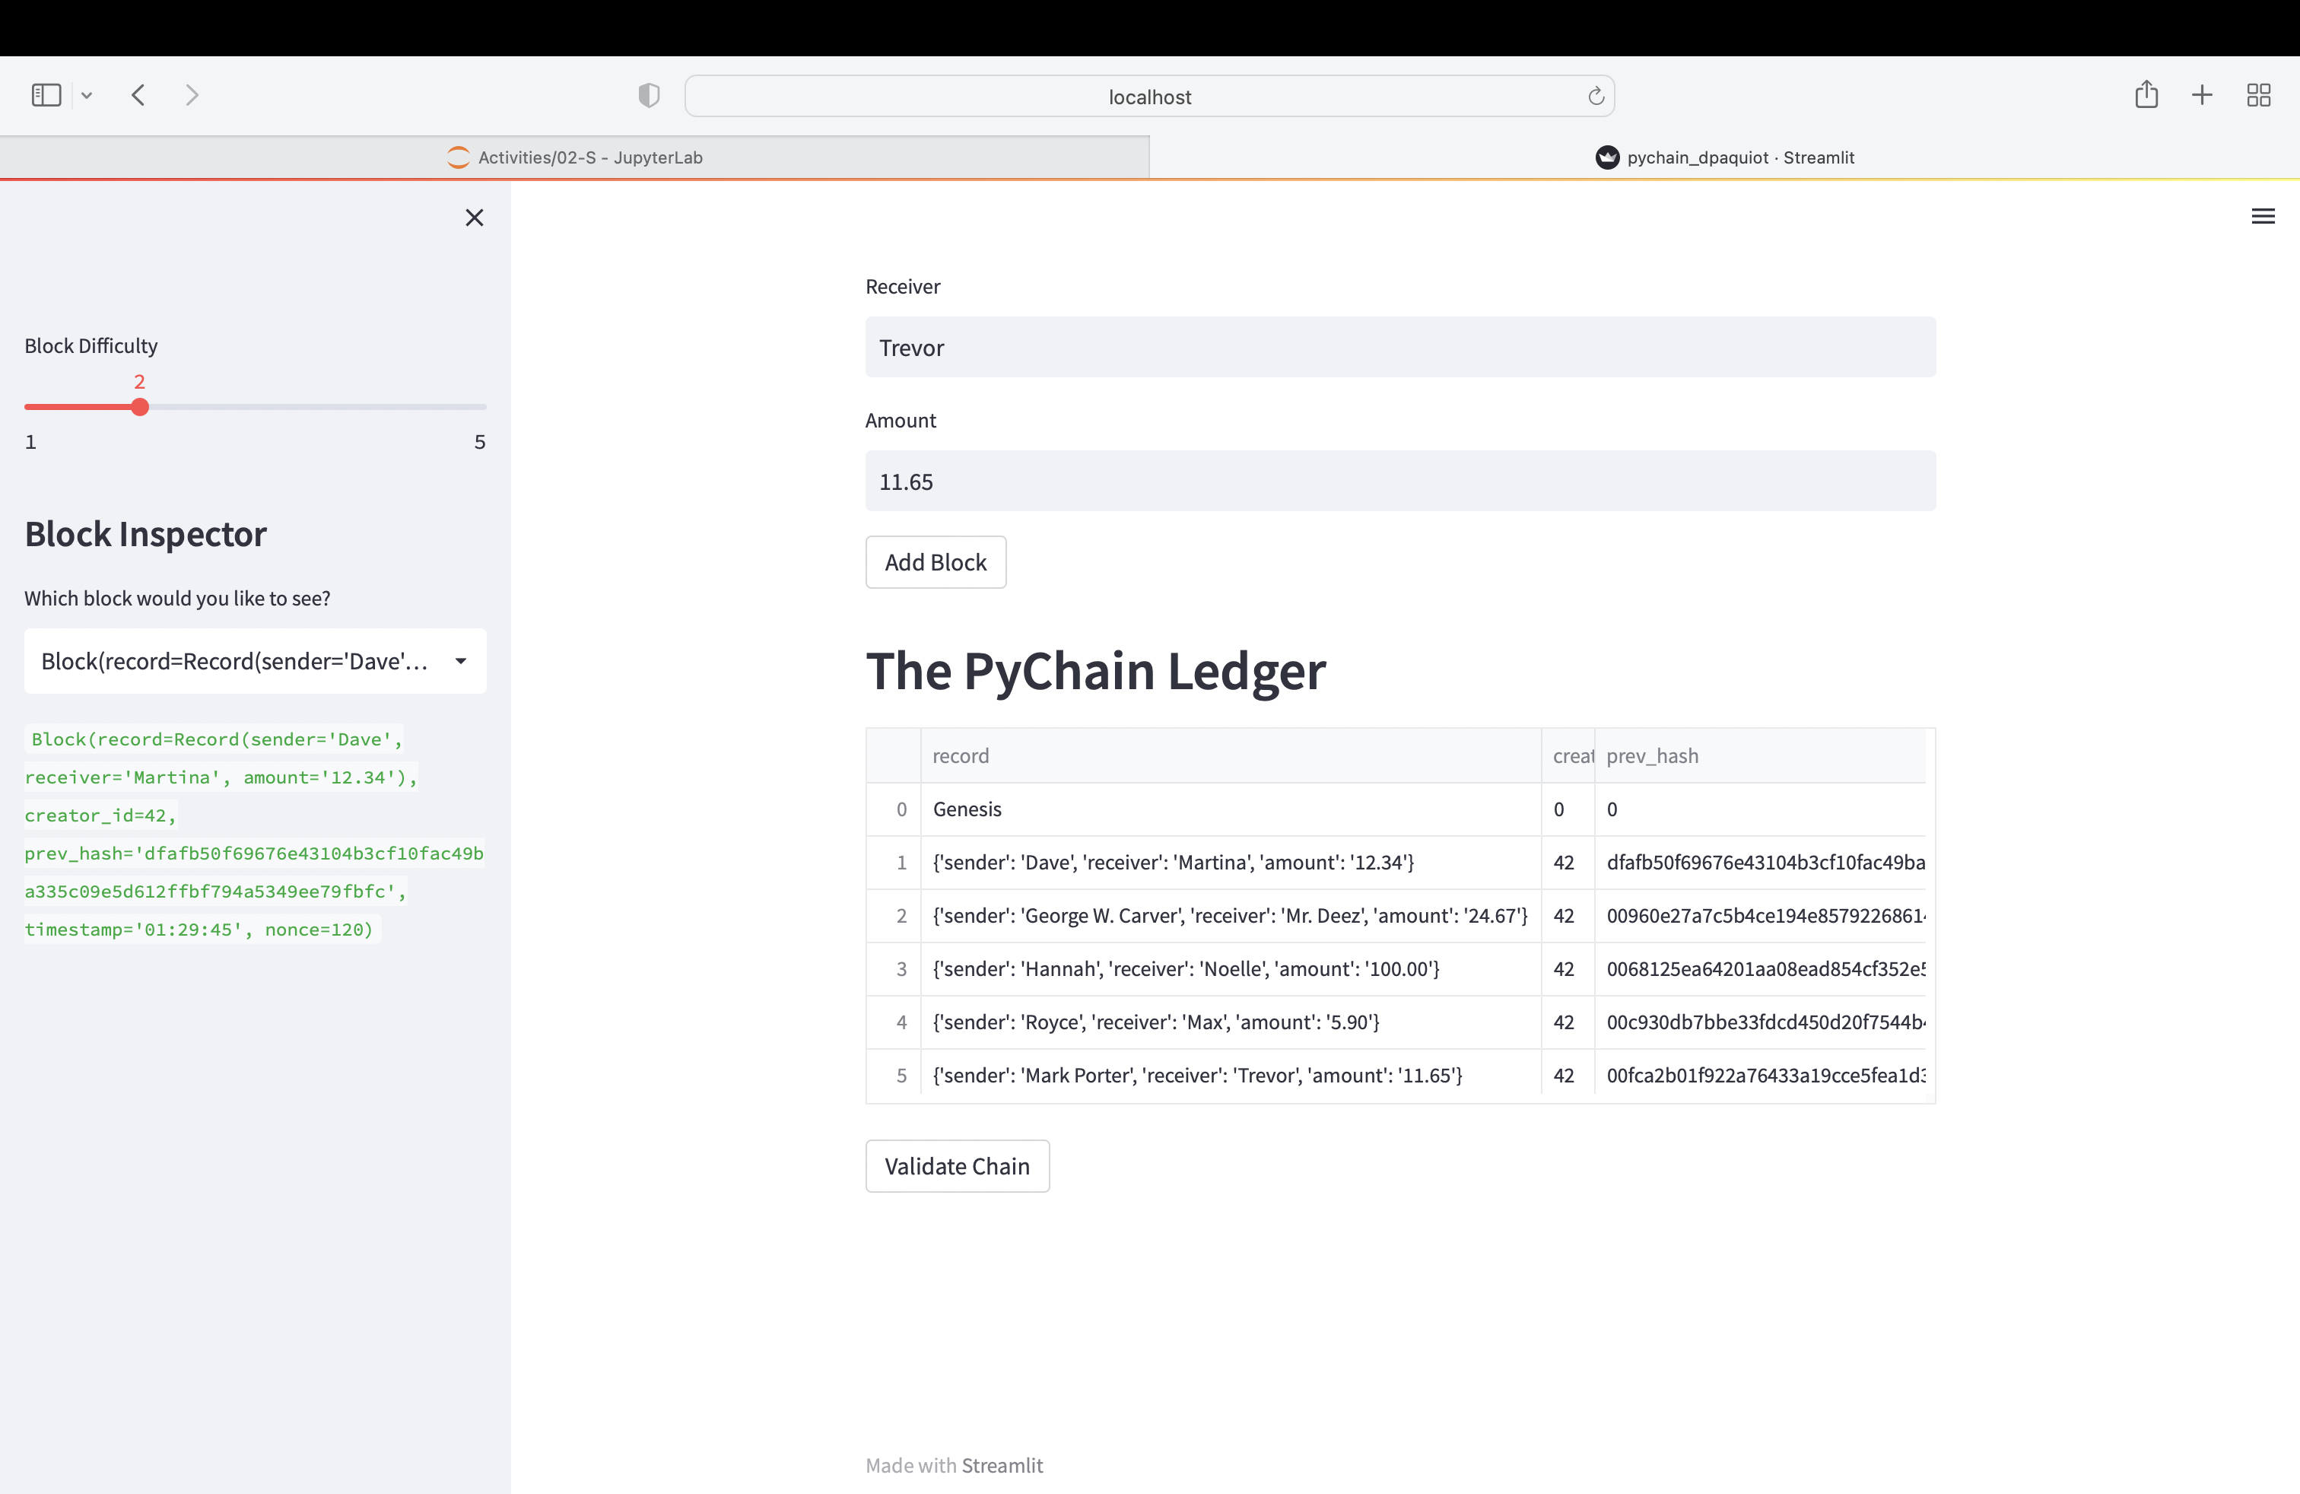Open the Streamlit hamburger menu
The width and height of the screenshot is (2300, 1494).
tap(2263, 217)
